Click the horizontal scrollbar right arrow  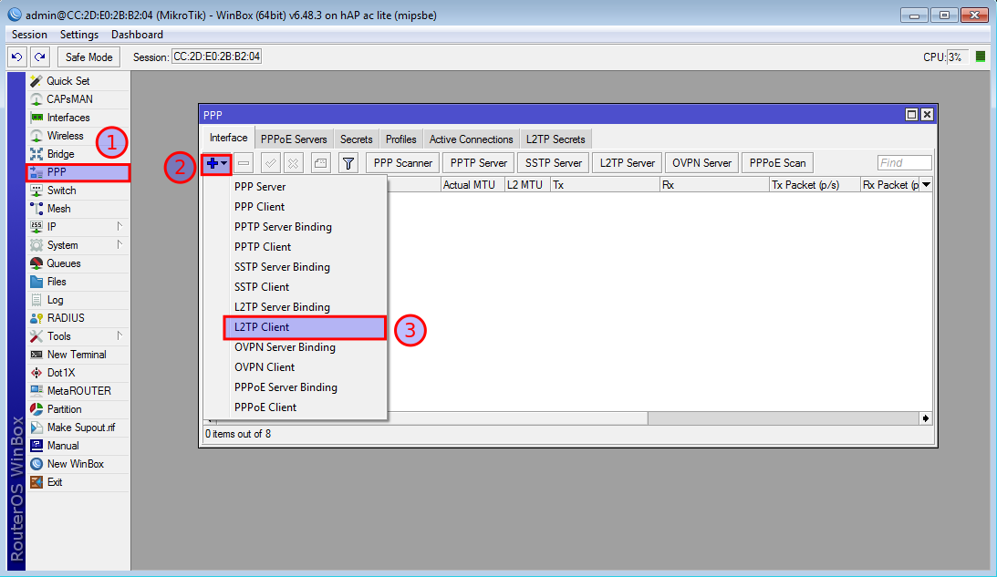tap(926, 418)
